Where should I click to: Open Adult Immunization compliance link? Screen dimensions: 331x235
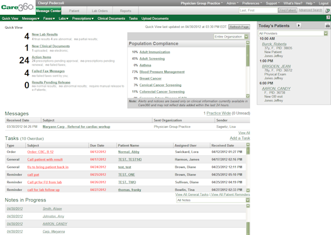(x=154, y=52)
